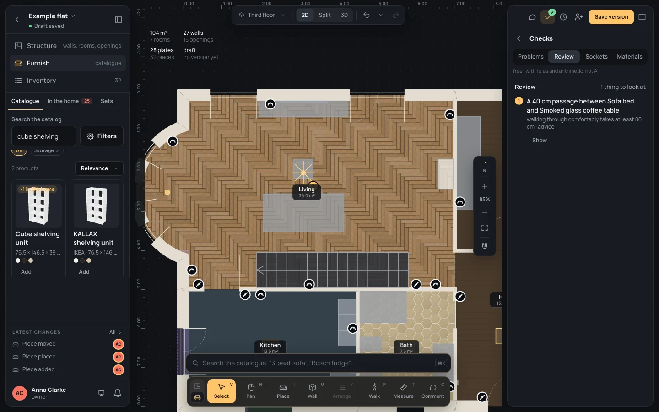Image resolution: width=659 pixels, height=412 pixels.
Task: Open the Cube shelving unit thumbnail
Action: click(x=38, y=206)
